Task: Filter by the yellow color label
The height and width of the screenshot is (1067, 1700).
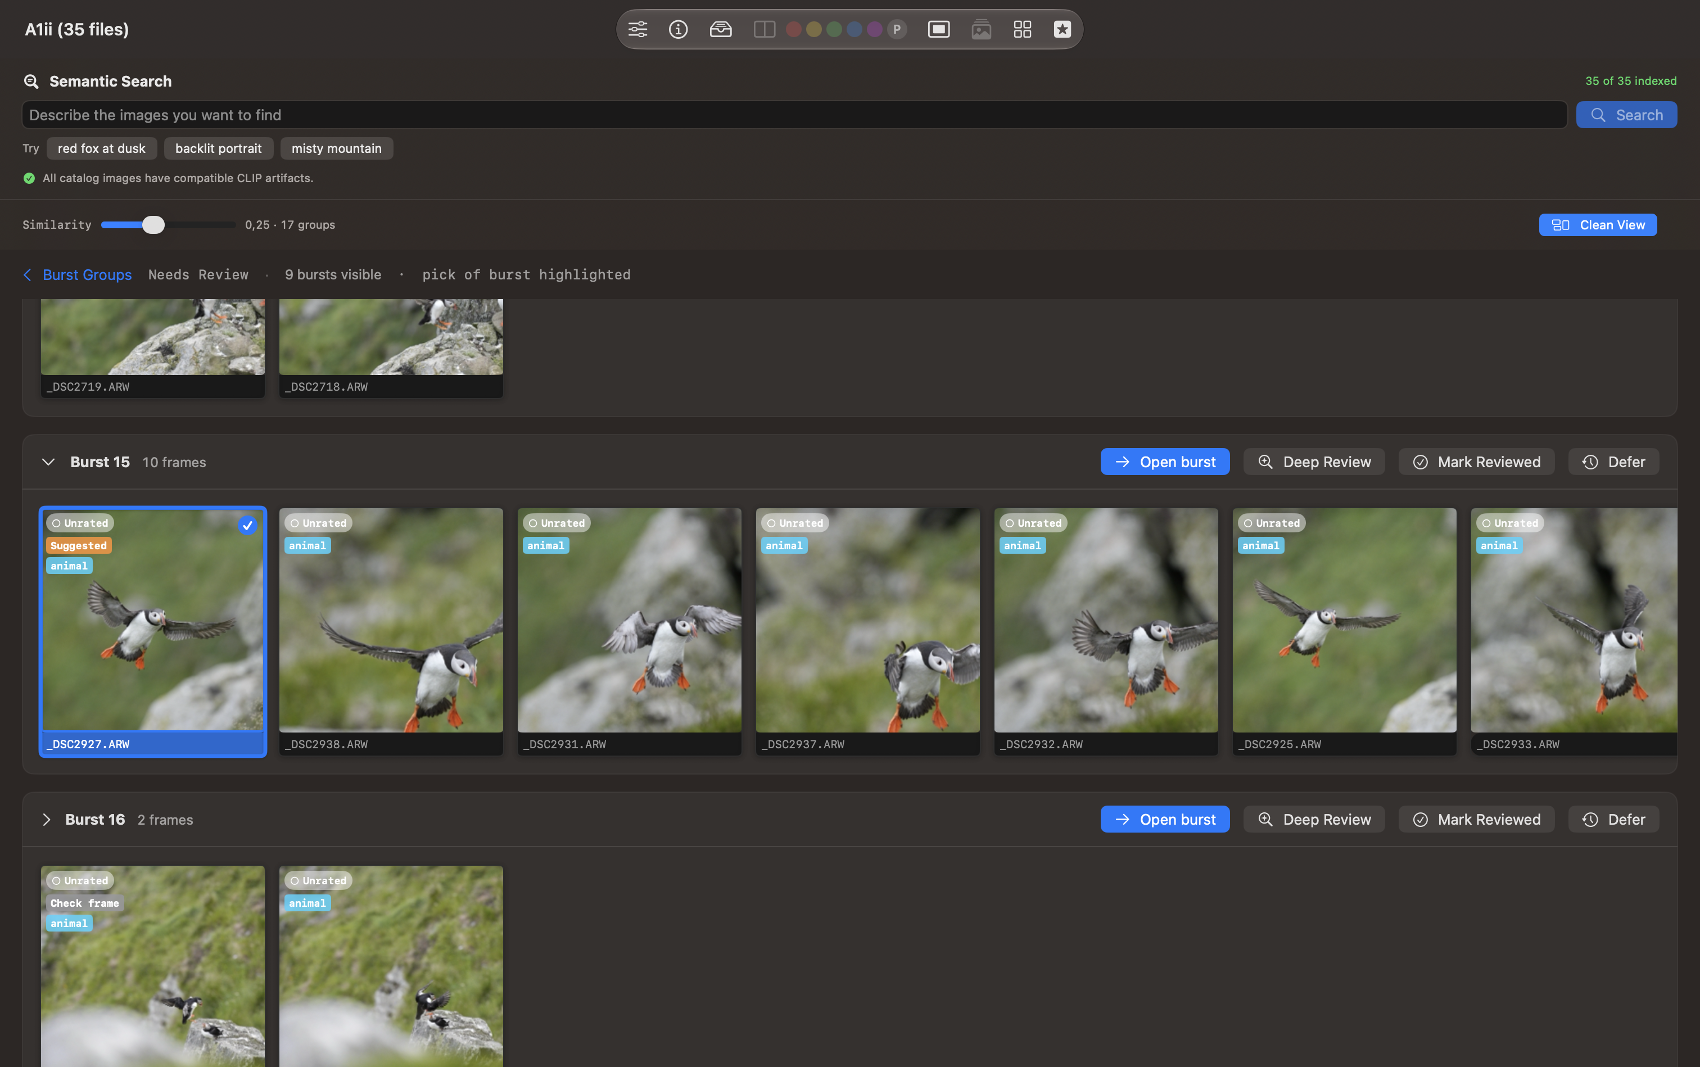Action: click(x=813, y=29)
